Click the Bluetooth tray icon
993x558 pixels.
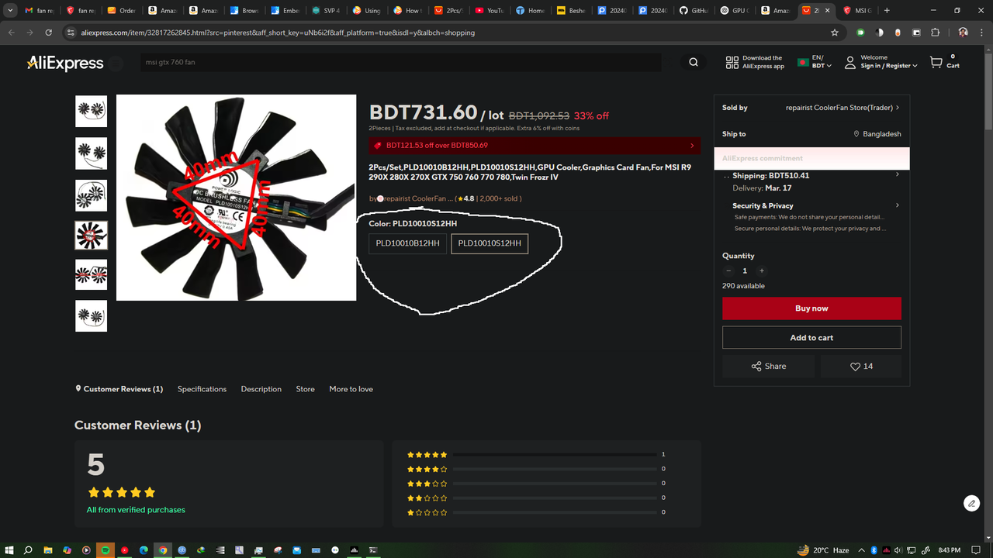click(x=874, y=550)
